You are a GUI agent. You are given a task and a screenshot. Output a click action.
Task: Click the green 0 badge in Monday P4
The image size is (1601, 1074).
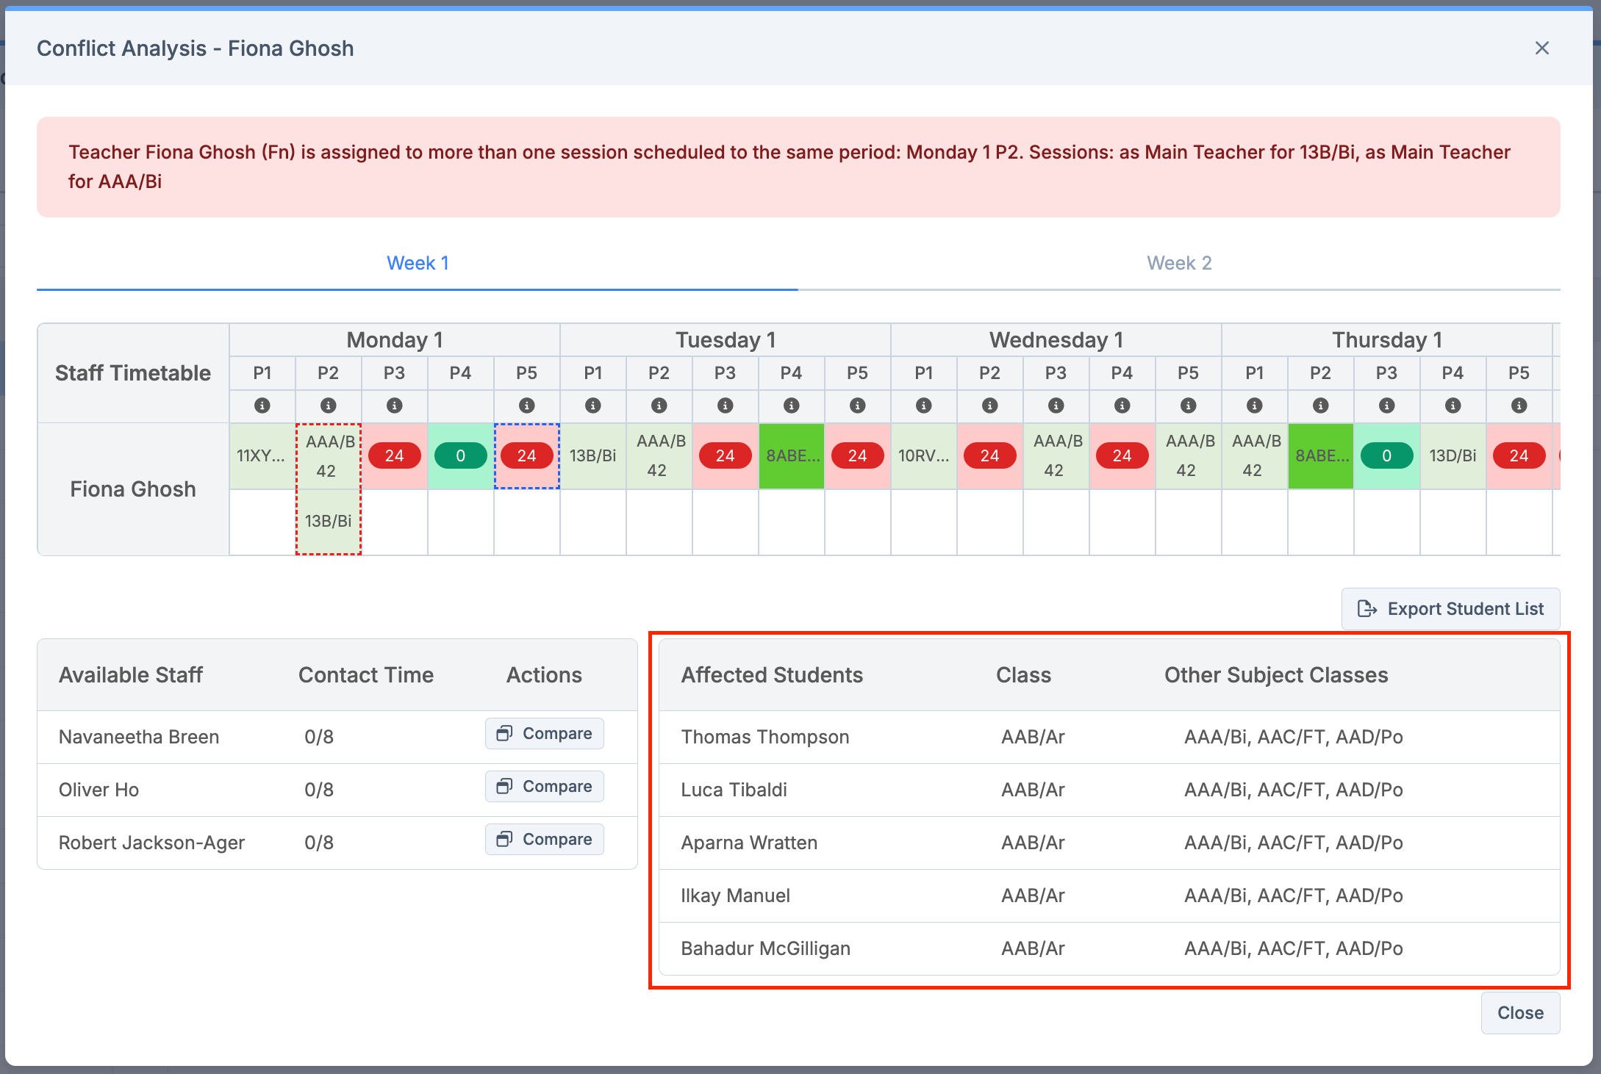coord(460,456)
